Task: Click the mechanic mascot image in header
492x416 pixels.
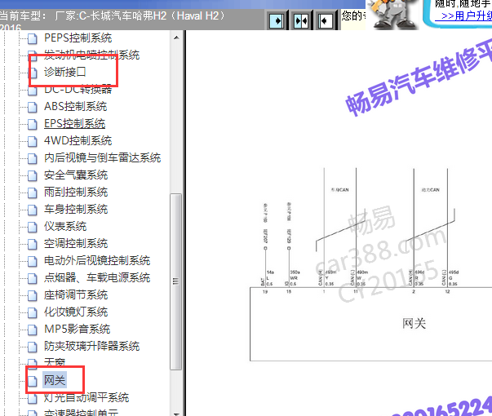Action: 392,15
